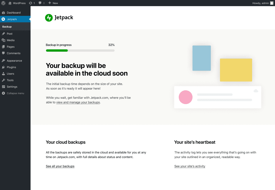Image resolution: width=275 pixels, height=190 pixels.
Task: Click 'Your site's heartbeat' heading
Action: pyautogui.click(x=195, y=142)
